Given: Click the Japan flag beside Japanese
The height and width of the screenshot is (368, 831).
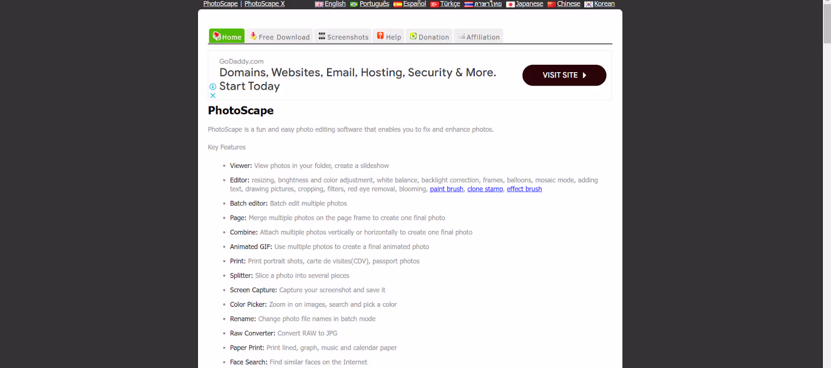Looking at the screenshot, I should tap(510, 4).
